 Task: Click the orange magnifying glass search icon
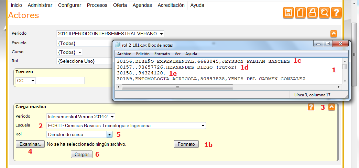[x=324, y=13]
